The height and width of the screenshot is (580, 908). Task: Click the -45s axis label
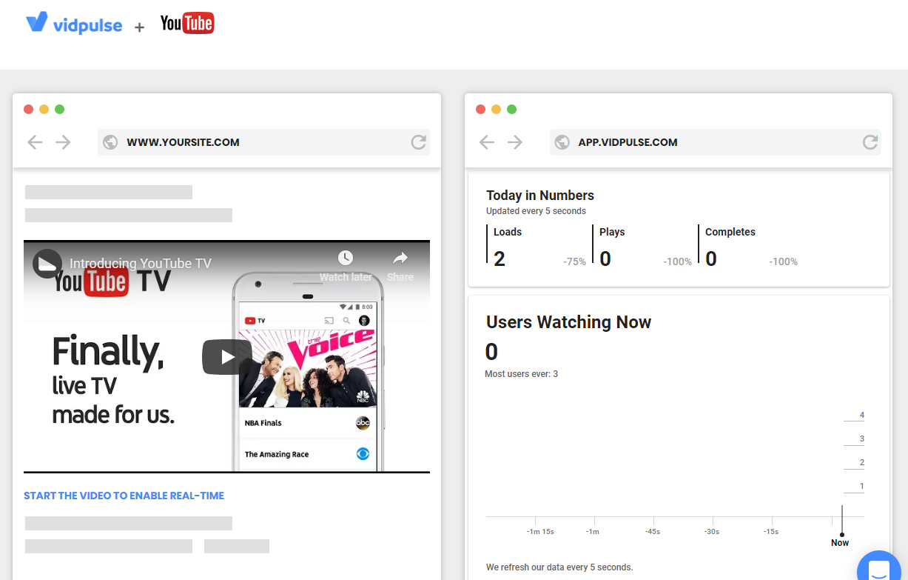point(652,532)
